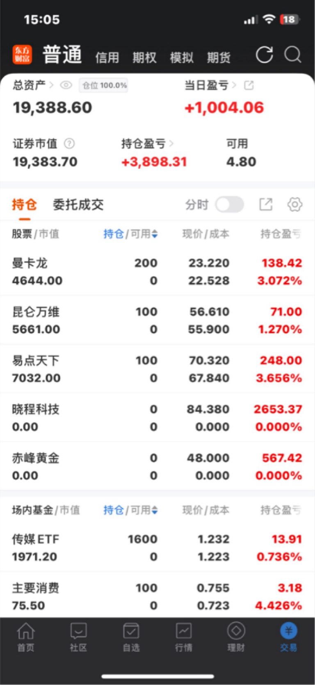Tap the status bar clock 15:05
Viewport: 315px width, 685px height.
(42, 19)
